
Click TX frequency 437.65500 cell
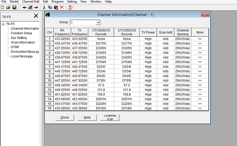[x=80, y=48]
